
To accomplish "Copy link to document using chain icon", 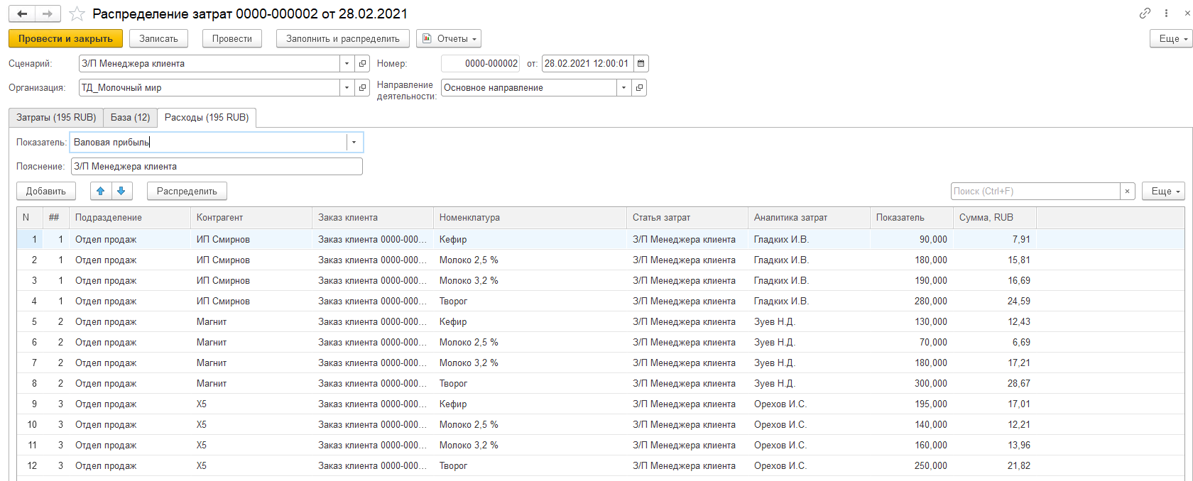I will (1145, 13).
